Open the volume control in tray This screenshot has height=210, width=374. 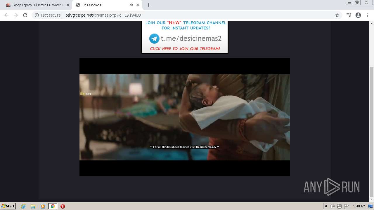coord(332,206)
